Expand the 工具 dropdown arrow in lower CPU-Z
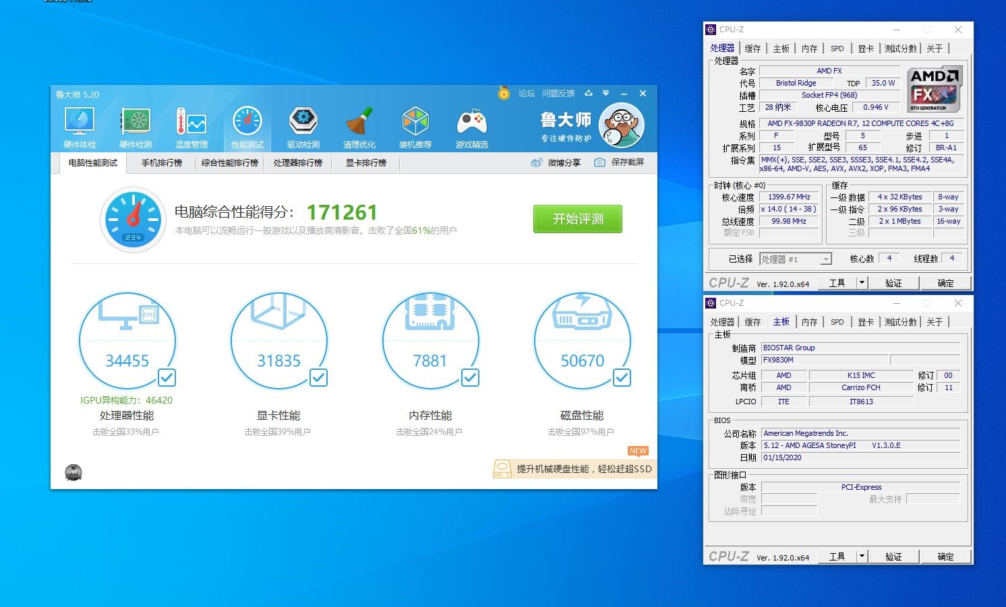Screen dimensions: 1006x607 (x=862, y=556)
